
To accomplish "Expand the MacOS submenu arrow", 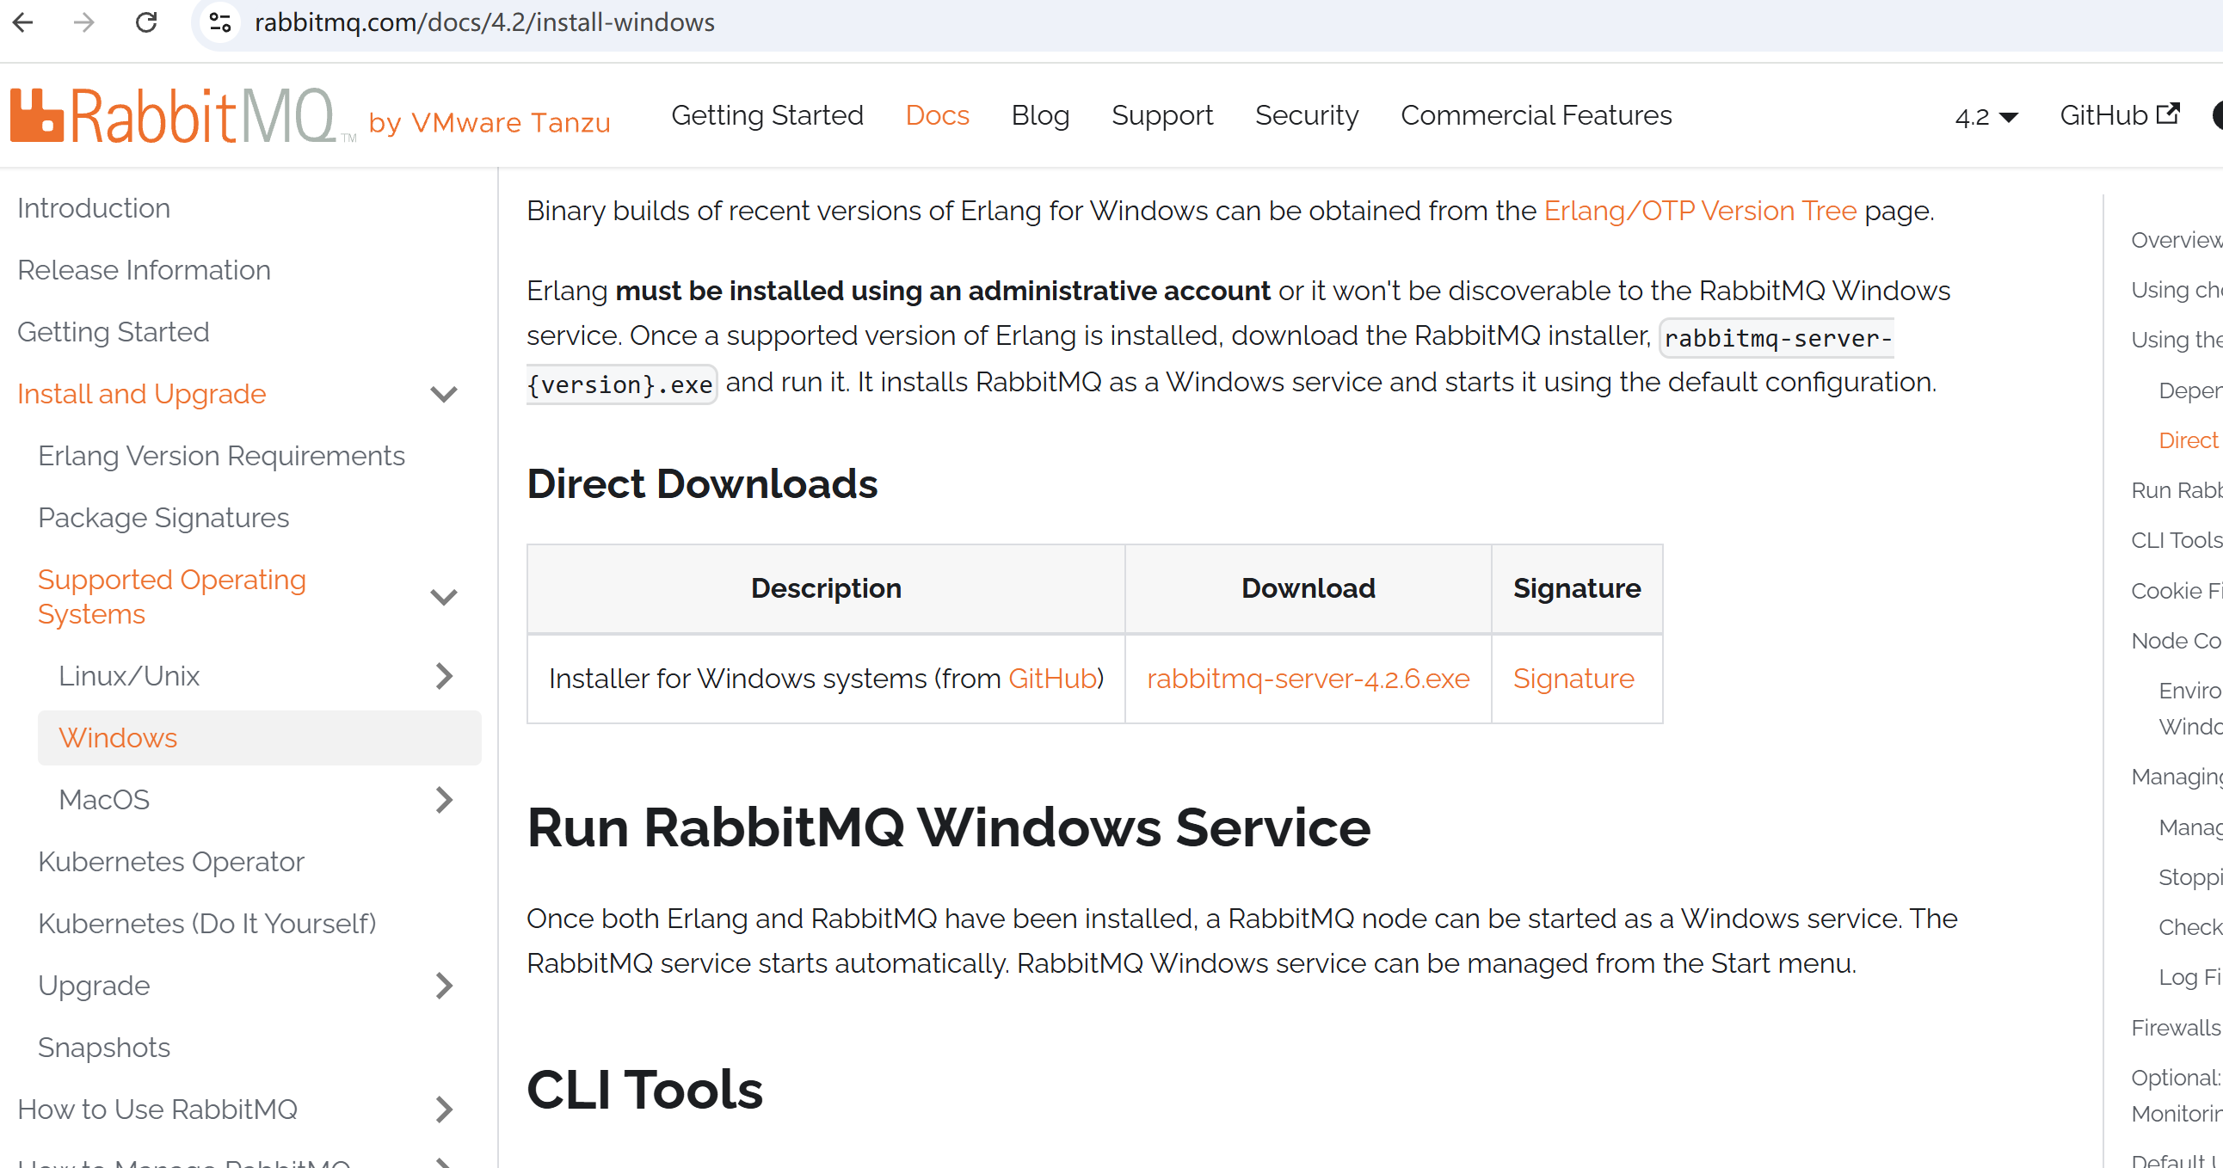I will click(x=444, y=801).
